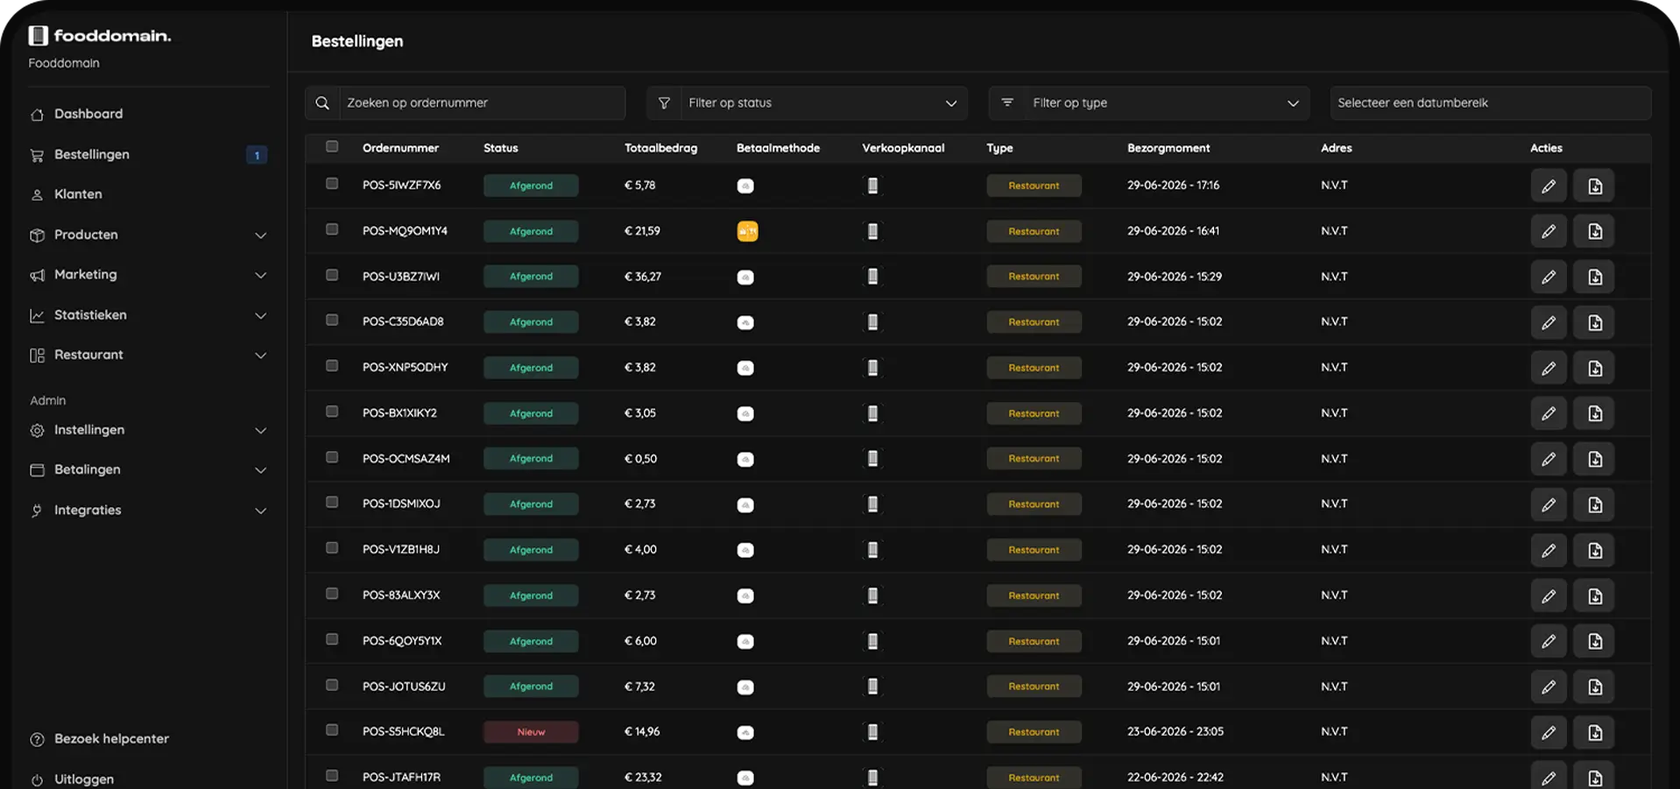Click the order number search field
Viewport: 1680px width, 789px height.
482,102
